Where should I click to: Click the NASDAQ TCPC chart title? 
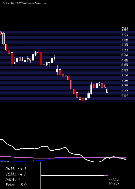coord(24,3)
